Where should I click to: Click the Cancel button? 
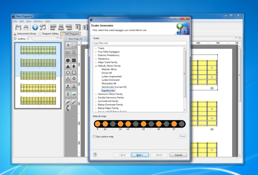point(178,155)
